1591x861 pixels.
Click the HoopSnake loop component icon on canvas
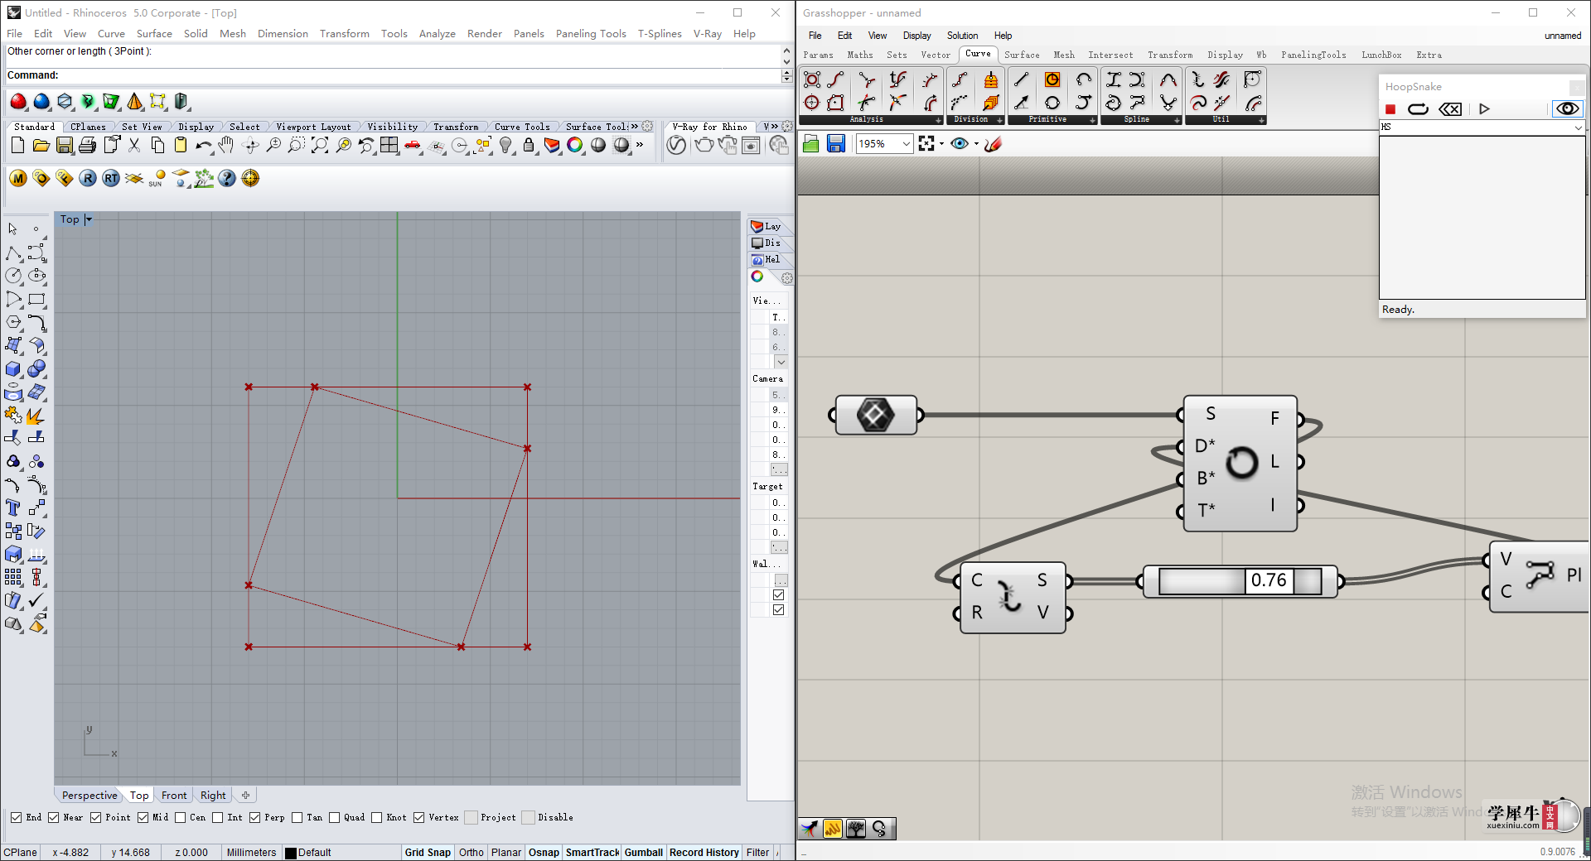click(1241, 463)
